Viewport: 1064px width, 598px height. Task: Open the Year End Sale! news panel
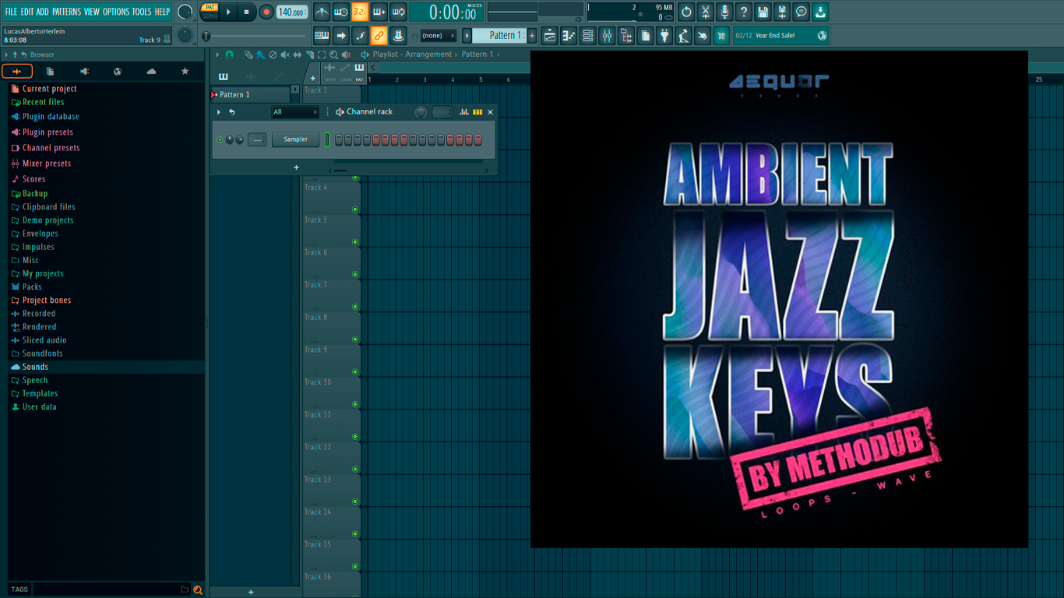pos(781,35)
